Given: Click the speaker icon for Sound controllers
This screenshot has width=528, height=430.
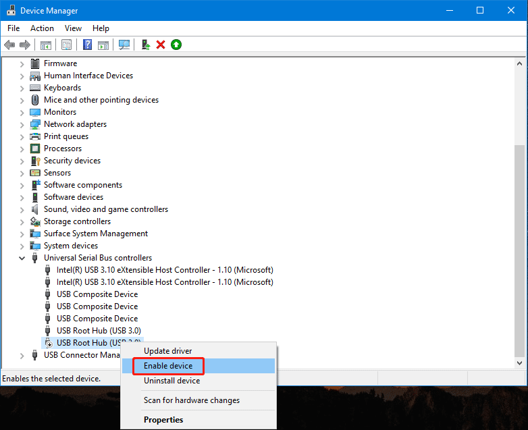Looking at the screenshot, I should (34, 209).
